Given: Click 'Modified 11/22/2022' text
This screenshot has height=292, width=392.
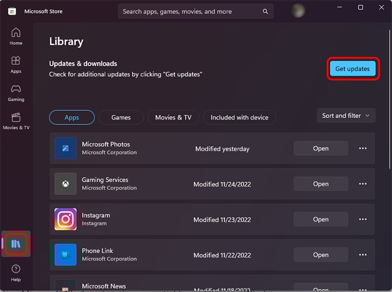Looking at the screenshot, I should pos(222,255).
